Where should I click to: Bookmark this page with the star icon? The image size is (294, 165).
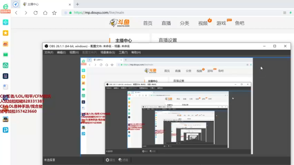click(54, 13)
